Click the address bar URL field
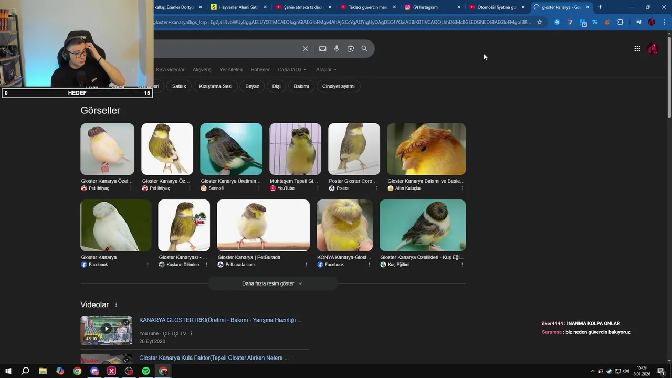The width and height of the screenshot is (672, 378). 341,22
